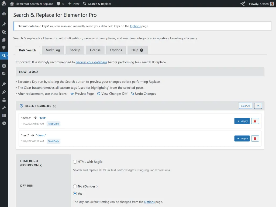Click the highlighted Search & Replace magnifier icon

pos(4,56)
